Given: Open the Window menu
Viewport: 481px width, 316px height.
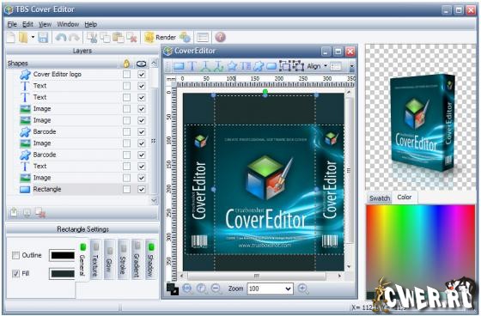Looking at the screenshot, I should coord(68,24).
